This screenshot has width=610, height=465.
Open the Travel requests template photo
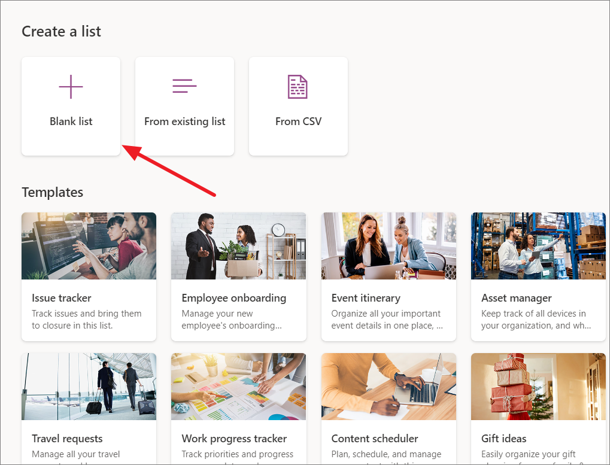(89, 387)
